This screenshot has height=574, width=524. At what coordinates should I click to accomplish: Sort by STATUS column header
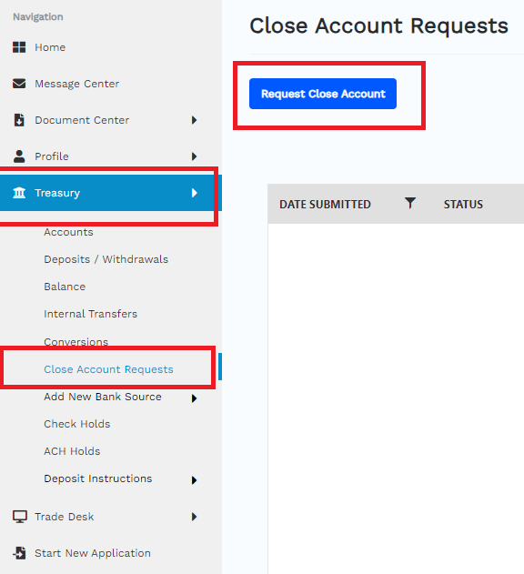coord(463,205)
